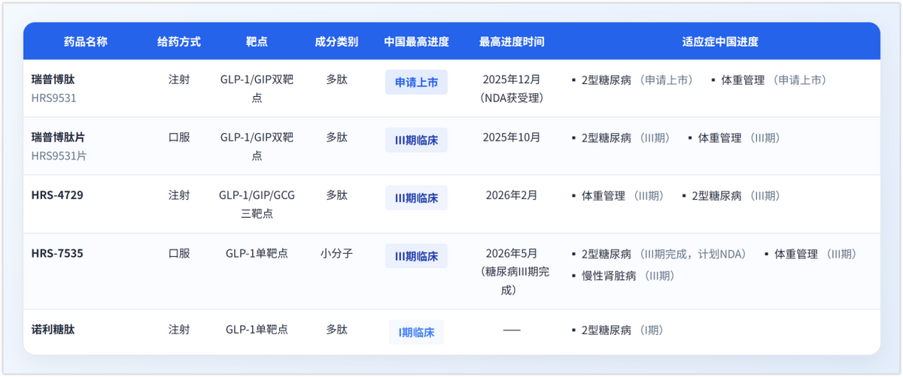The width and height of the screenshot is (903, 377).
Task: Click the 最高进度时间 column header
Action: tap(512, 41)
